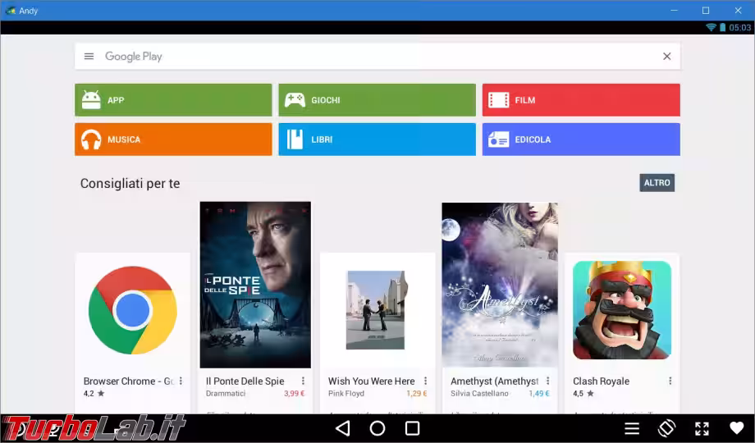Minimize the Andy window
Screen dimensions: 755x443
point(674,10)
